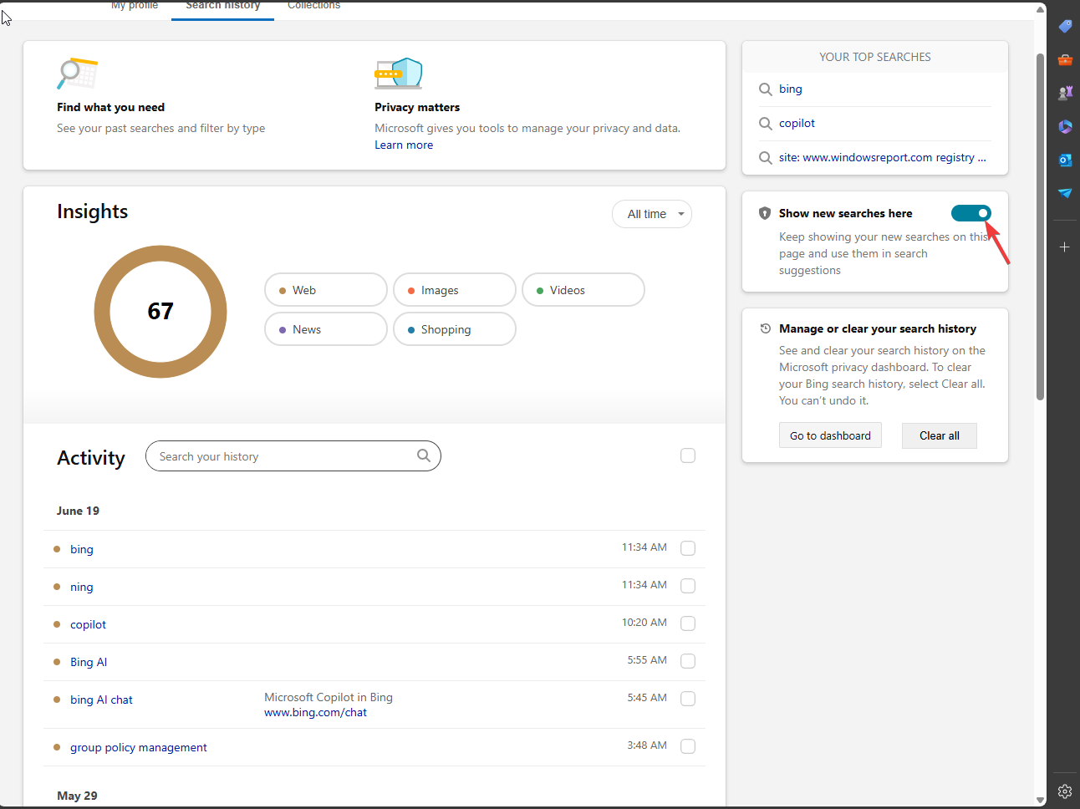The image size is (1080, 809).
Task: Filter insights by Videos
Action: 583,290
